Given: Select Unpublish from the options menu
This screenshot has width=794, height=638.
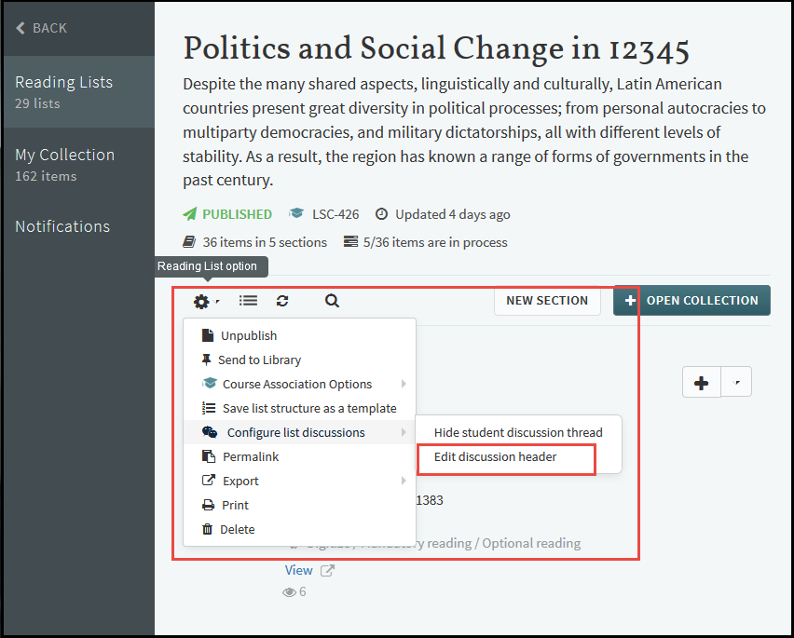Looking at the screenshot, I should 249,335.
